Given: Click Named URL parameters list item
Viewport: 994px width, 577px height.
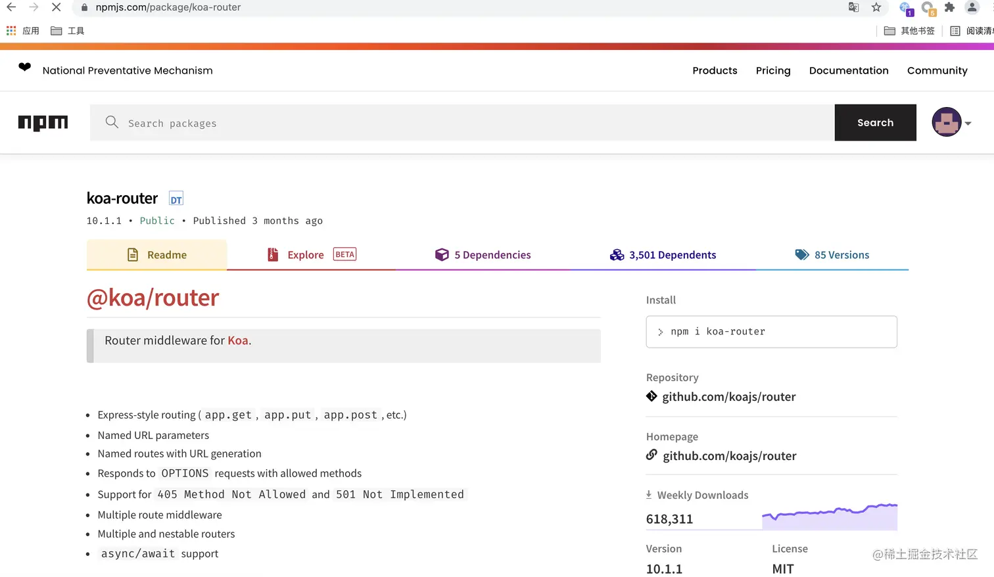Looking at the screenshot, I should (x=153, y=435).
